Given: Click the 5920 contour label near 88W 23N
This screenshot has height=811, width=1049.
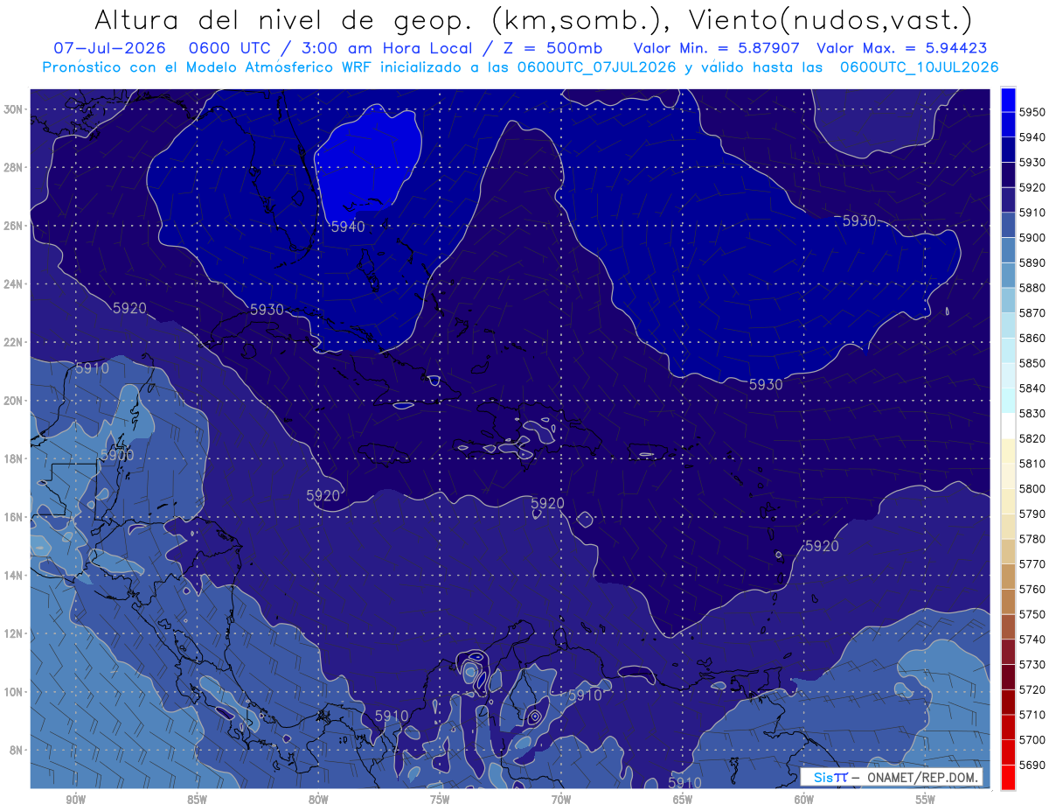Looking at the screenshot, I should (129, 308).
